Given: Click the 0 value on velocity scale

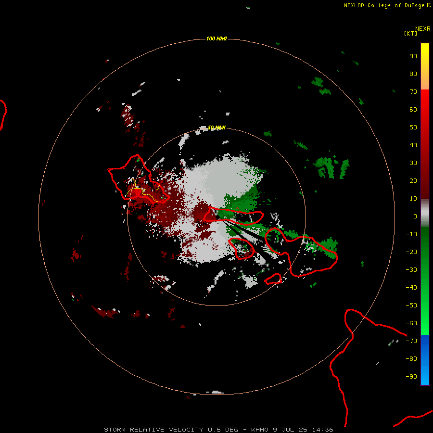Looking at the screenshot, I should (x=415, y=216).
